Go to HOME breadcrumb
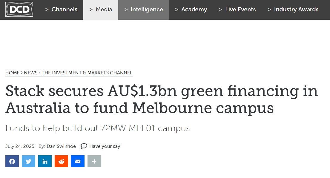Viewport: 330px width, 178px height. 12,73
